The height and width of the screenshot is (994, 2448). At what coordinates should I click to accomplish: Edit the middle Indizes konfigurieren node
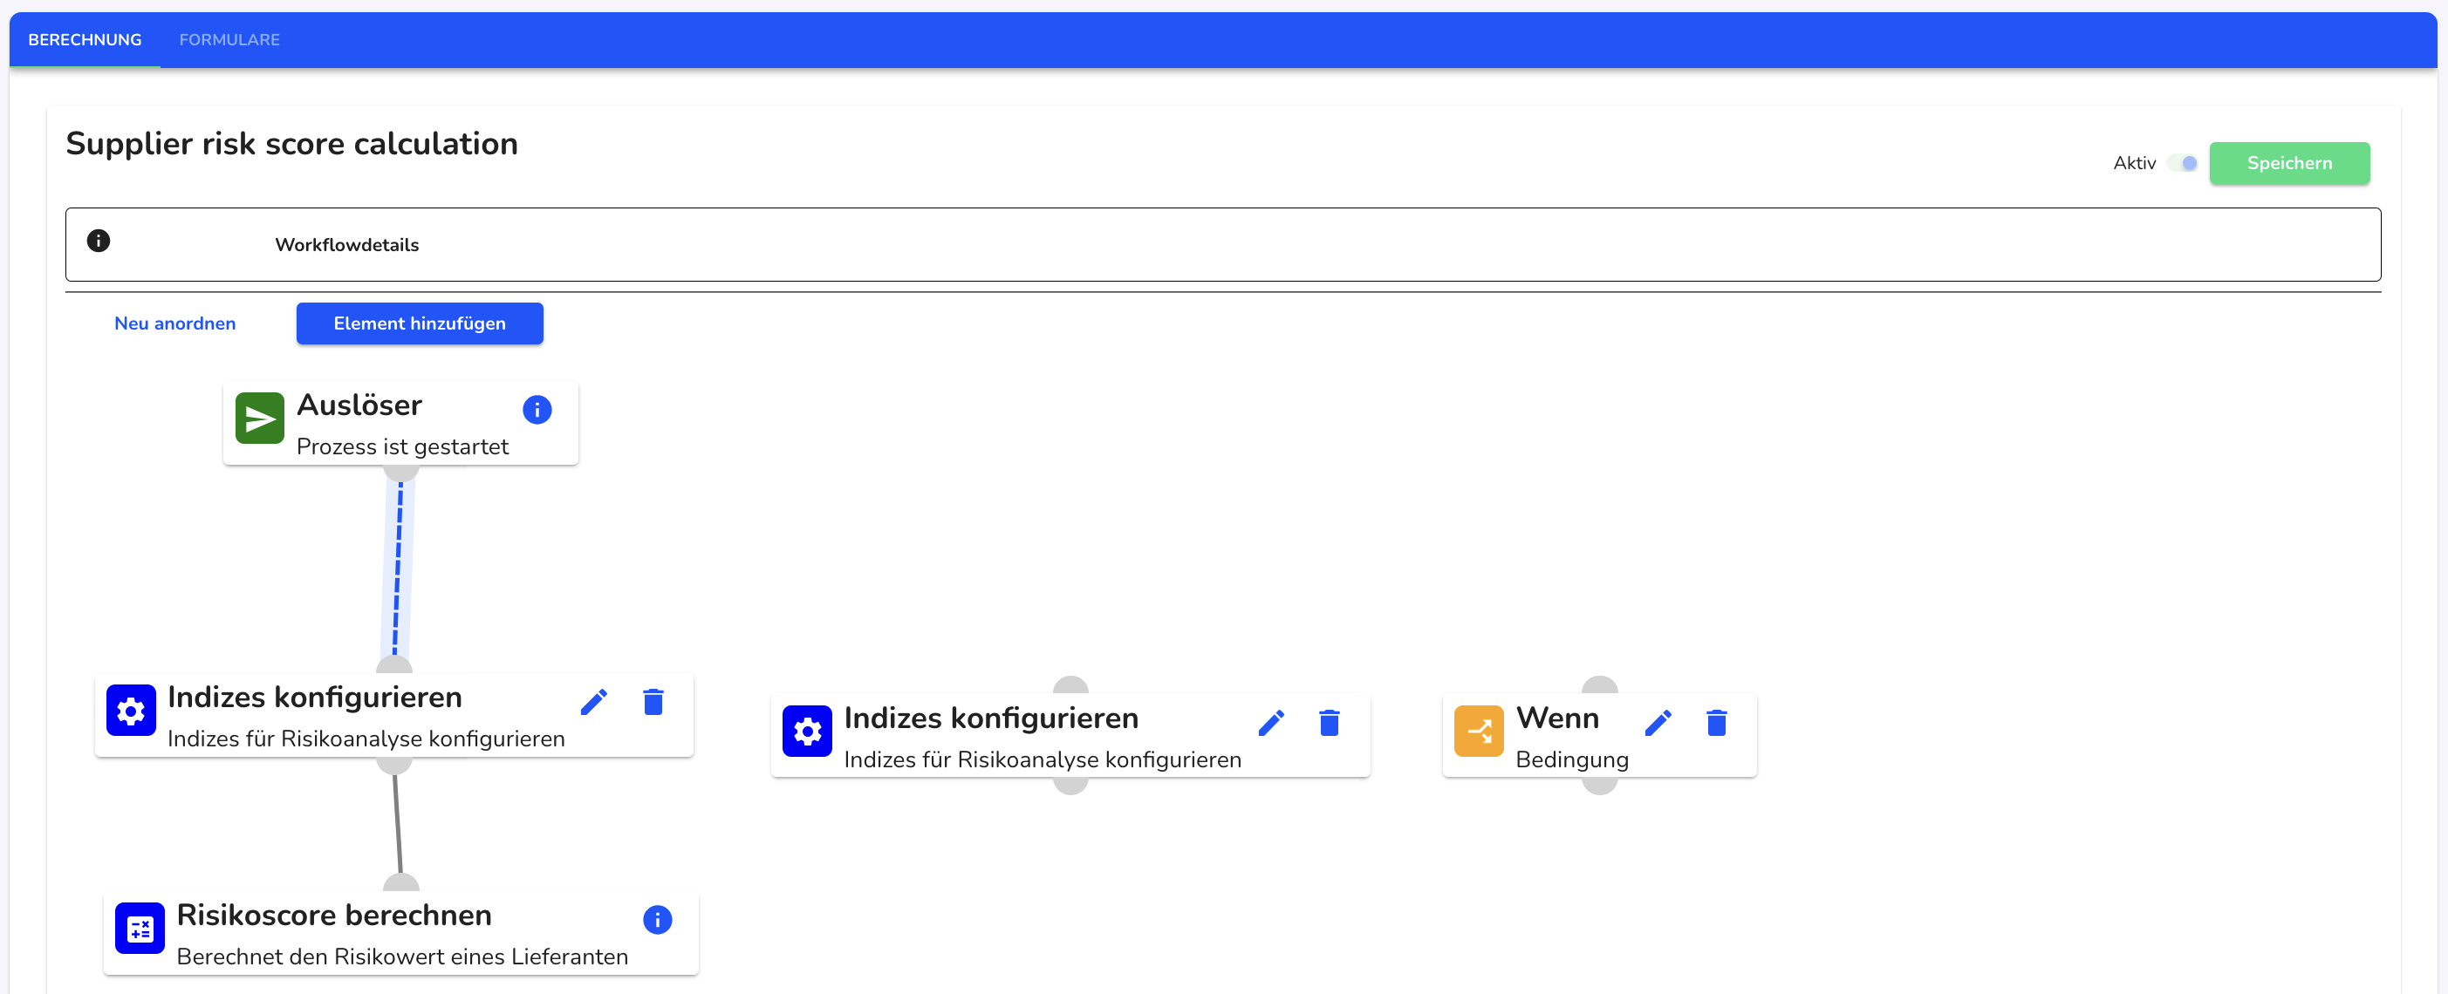pos(1270,724)
